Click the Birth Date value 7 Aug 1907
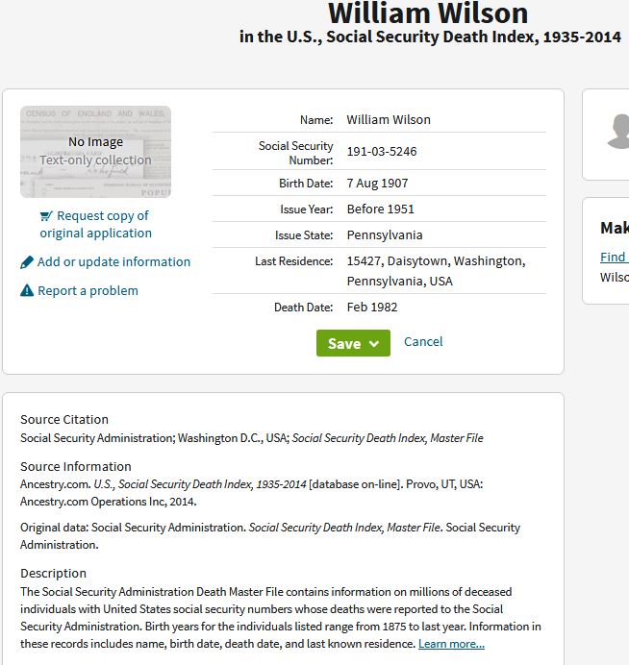 pyautogui.click(x=377, y=183)
